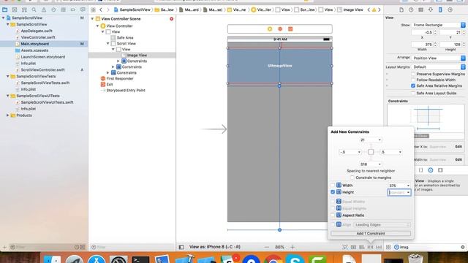Uncheck Safe Area Relative Margins
468x263 pixels.
[x=413, y=86]
